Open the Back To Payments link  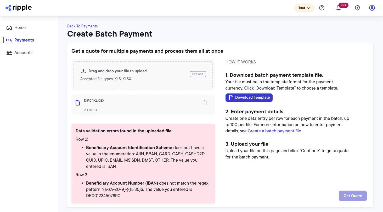point(82,26)
